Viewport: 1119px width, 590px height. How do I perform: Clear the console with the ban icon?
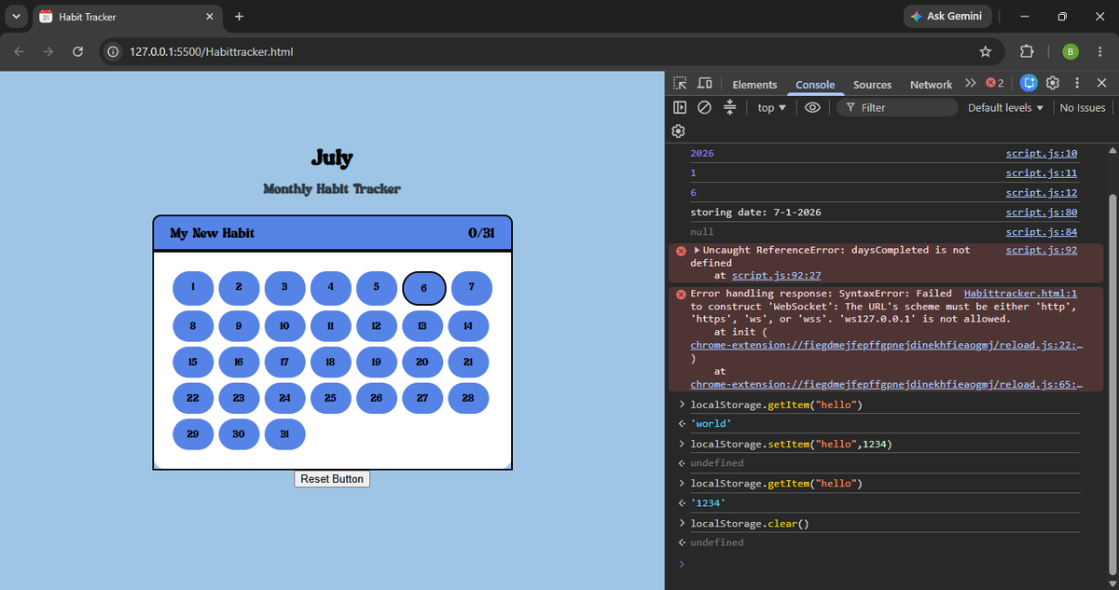(705, 107)
